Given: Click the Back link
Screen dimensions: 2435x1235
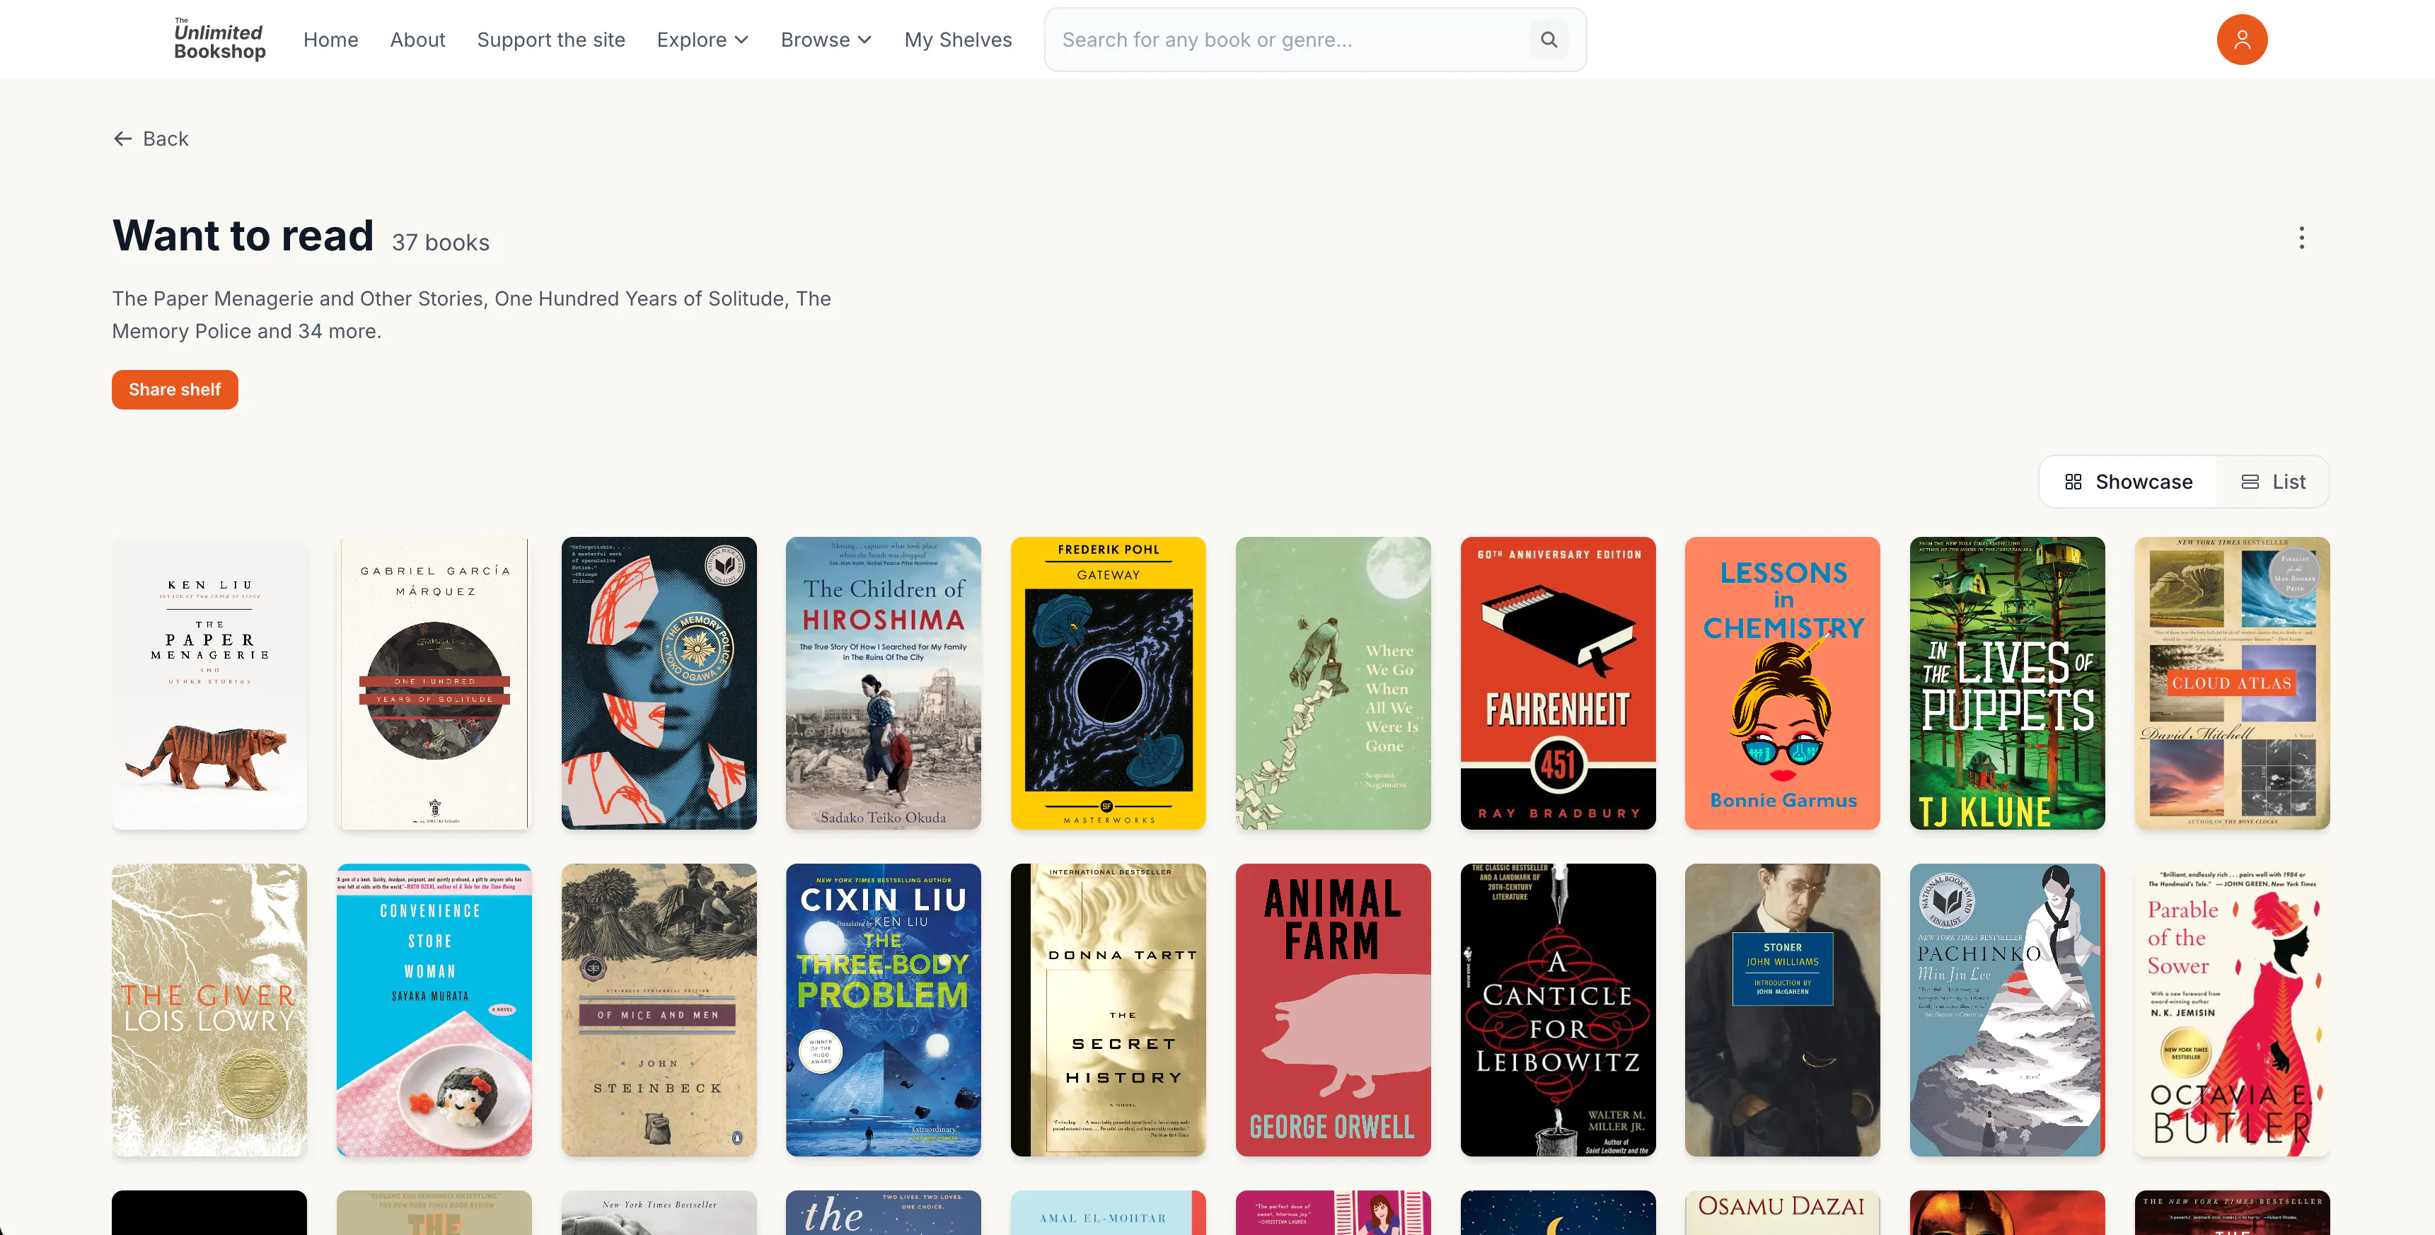Looking at the screenshot, I should 151,139.
